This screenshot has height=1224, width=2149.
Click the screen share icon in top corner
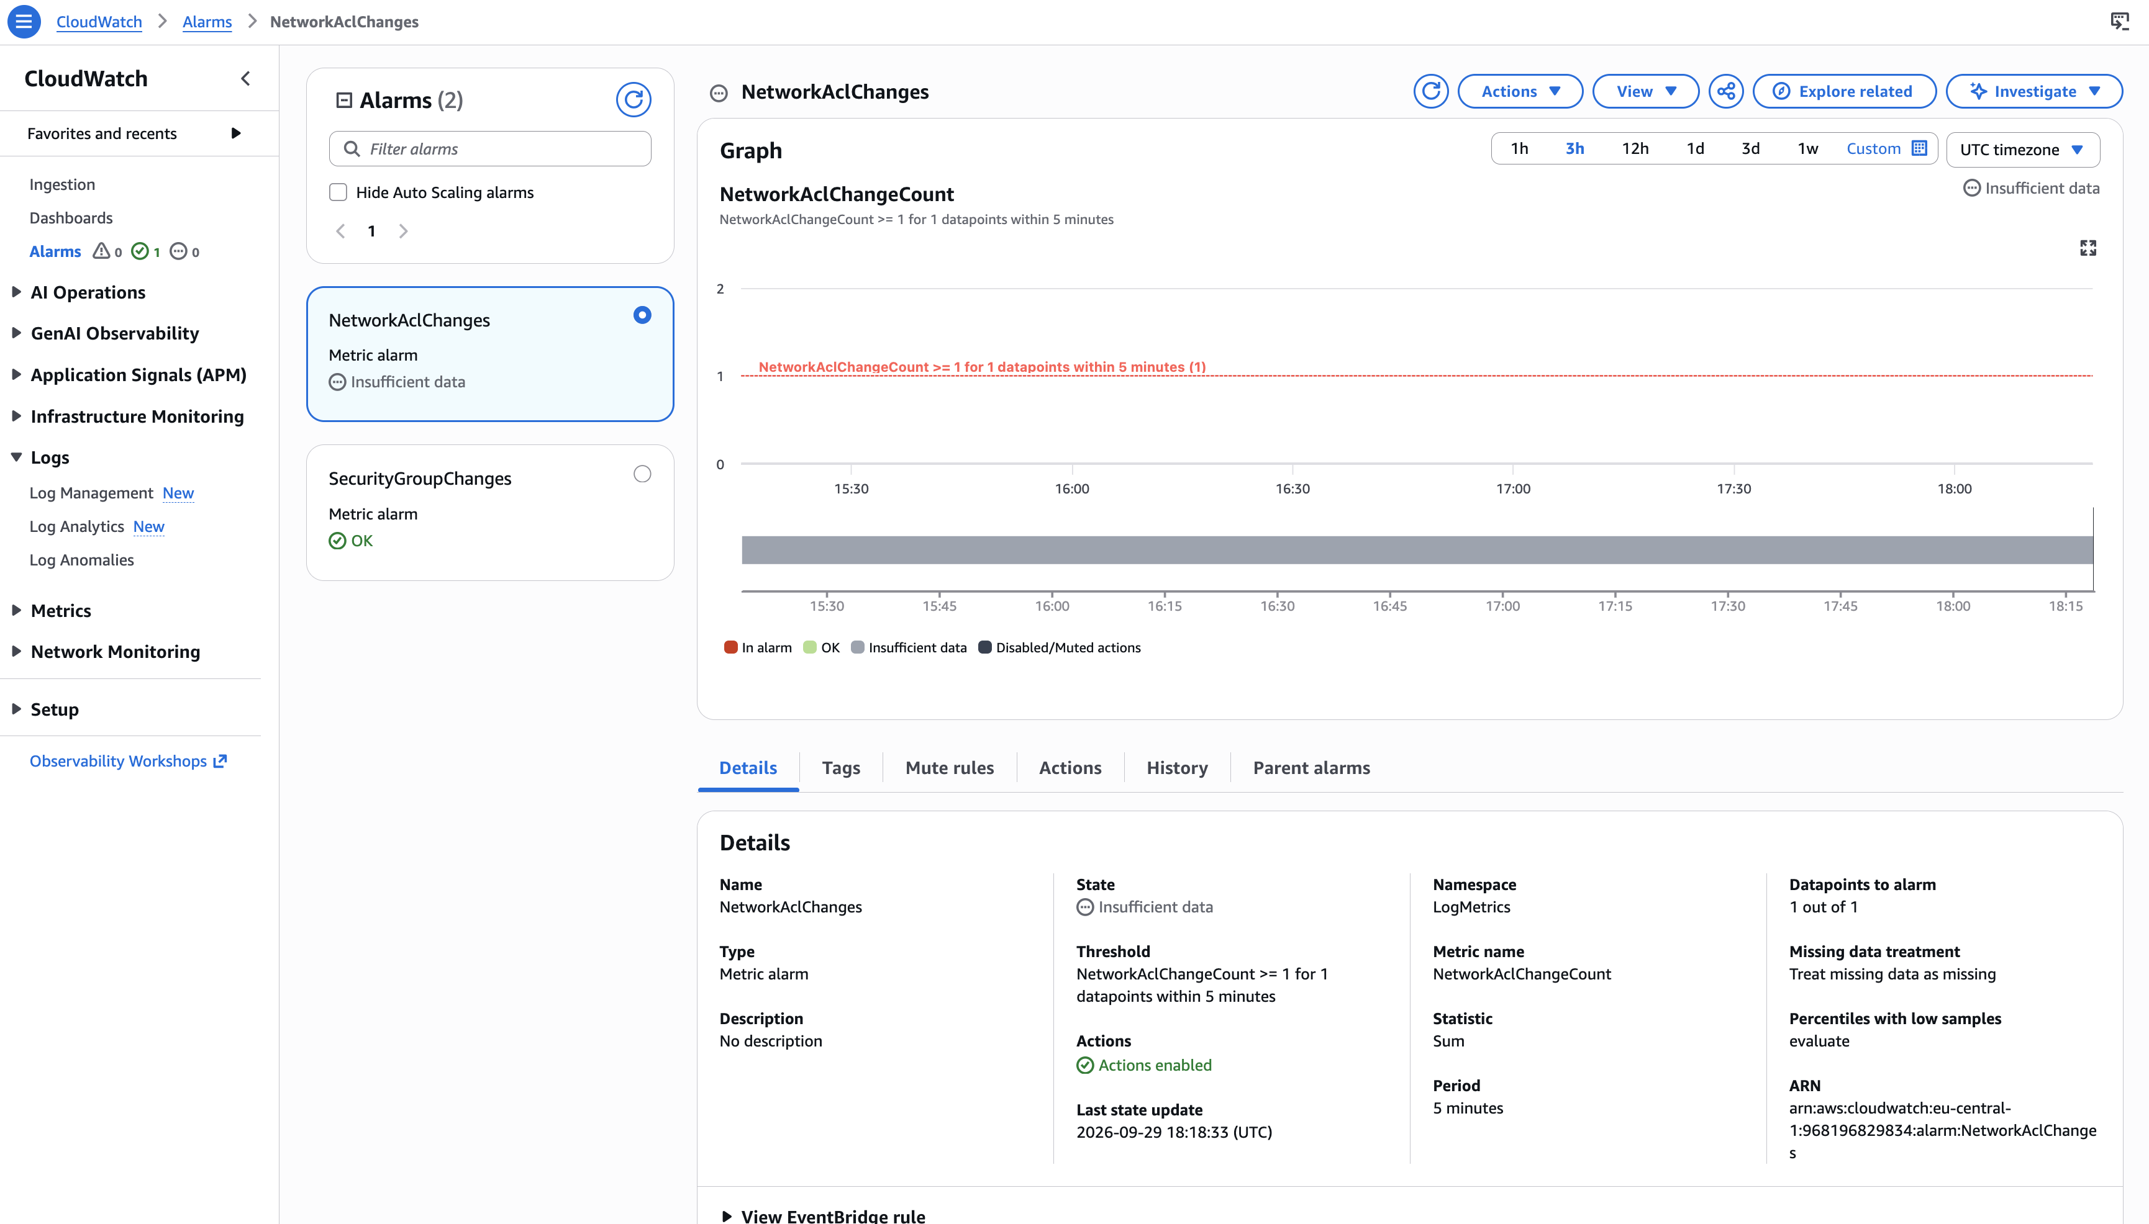pyautogui.click(x=2120, y=22)
